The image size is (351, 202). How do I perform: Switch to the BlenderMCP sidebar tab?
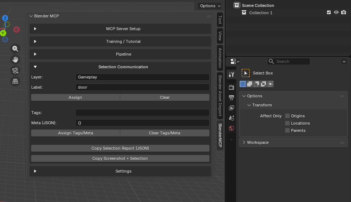[x=220, y=135]
